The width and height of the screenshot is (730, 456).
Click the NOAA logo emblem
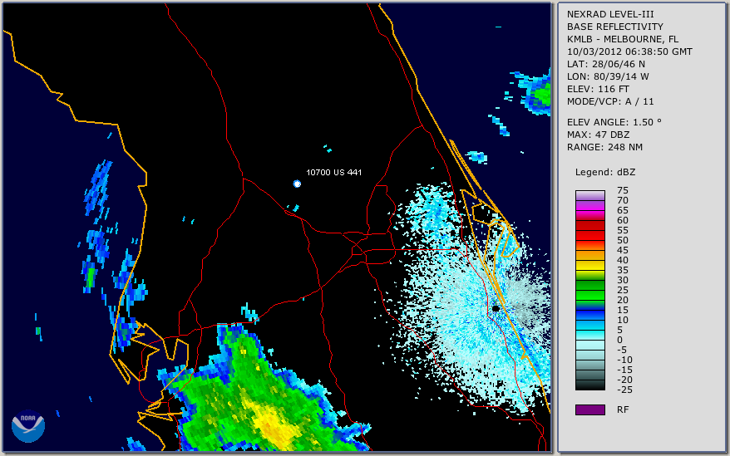point(28,426)
